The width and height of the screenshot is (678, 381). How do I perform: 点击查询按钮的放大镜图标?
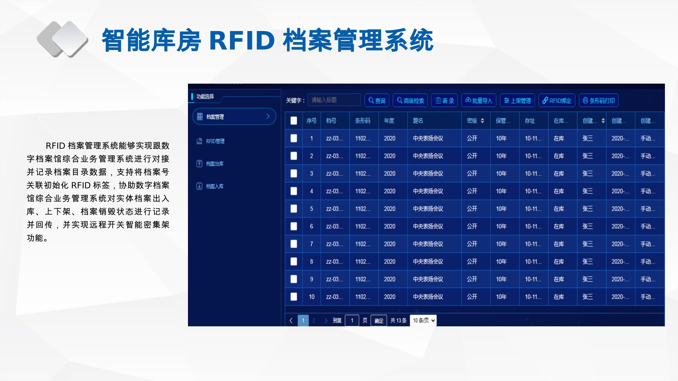point(371,101)
